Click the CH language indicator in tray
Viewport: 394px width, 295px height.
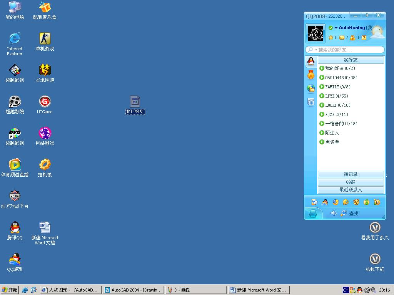point(346,290)
